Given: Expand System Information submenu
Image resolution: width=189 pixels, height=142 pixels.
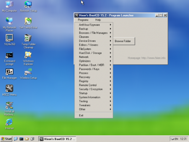Looking at the screenshot, I should tap(94, 97).
